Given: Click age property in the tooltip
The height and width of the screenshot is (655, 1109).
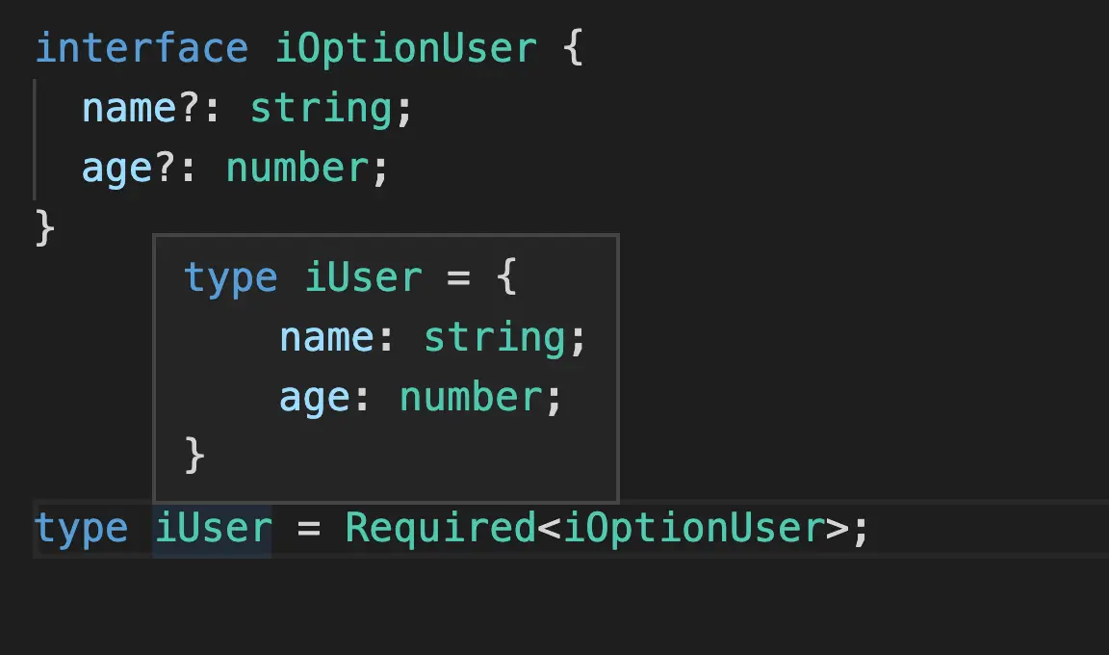Looking at the screenshot, I should [314, 398].
